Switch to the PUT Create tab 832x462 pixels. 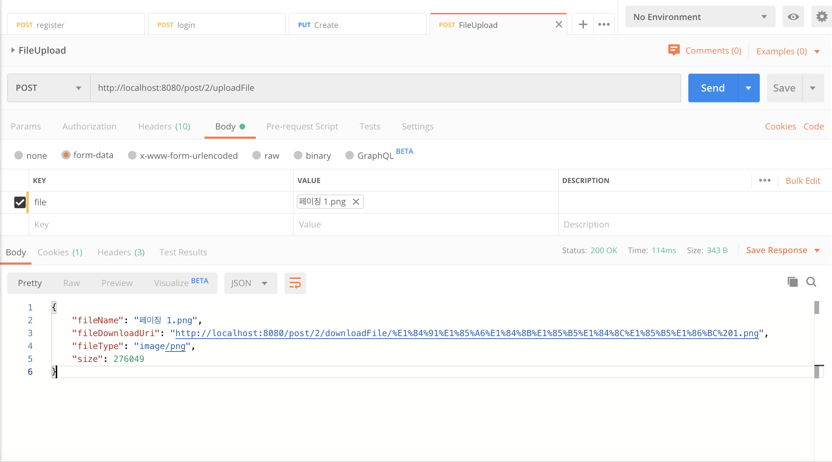(x=357, y=25)
